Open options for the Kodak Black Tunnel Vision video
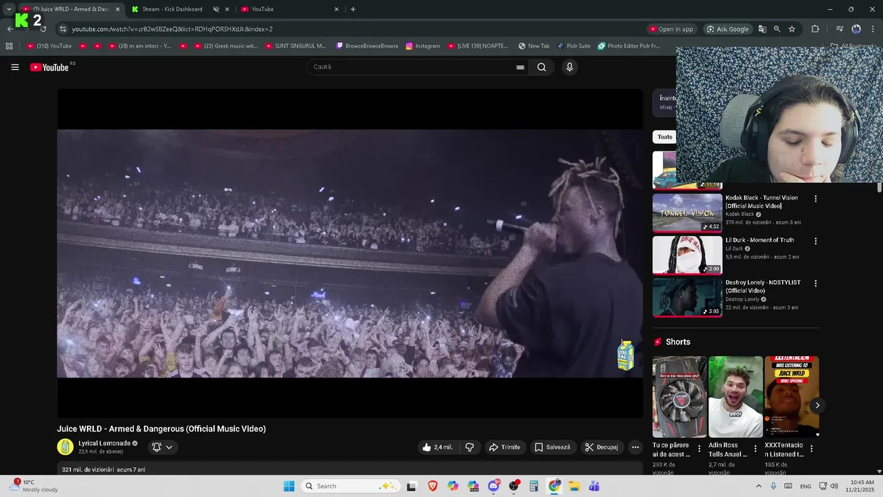Image resolution: width=883 pixels, height=497 pixels. click(815, 199)
